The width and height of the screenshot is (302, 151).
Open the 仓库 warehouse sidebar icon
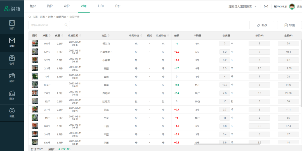12,58
